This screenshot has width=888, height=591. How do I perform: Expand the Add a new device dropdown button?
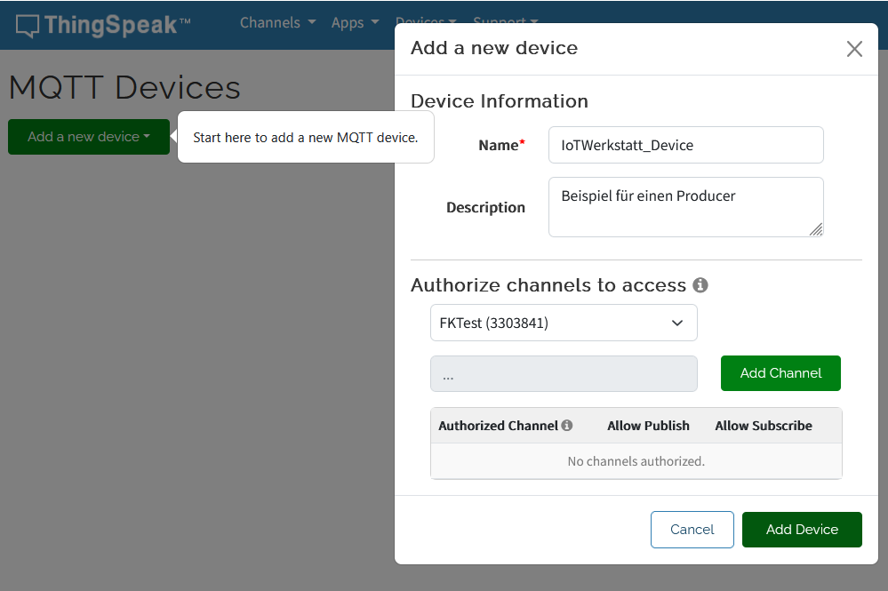(x=89, y=137)
